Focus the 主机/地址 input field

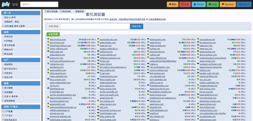click(95, 27)
